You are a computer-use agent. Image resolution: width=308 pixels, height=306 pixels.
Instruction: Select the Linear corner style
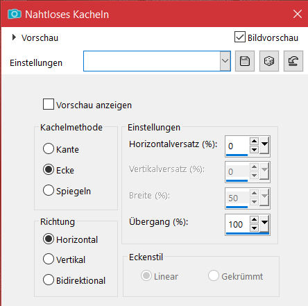[146, 275]
